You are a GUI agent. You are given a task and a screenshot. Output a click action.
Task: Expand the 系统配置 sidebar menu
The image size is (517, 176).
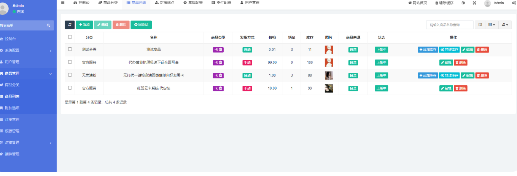[27, 50]
